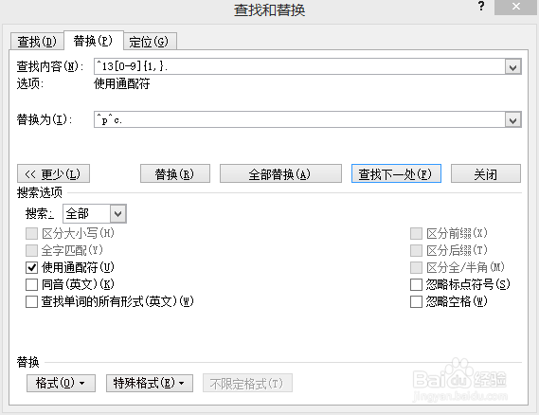Screen dimensions: 539x415
Task: Tick the 忽略空格(W) checkbox
Action: click(x=416, y=301)
